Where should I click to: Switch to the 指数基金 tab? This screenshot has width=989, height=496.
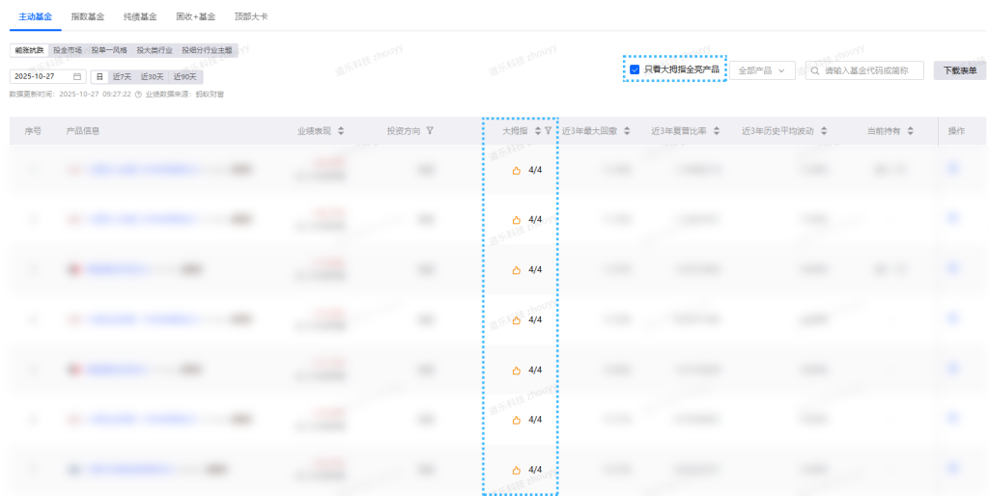87,17
